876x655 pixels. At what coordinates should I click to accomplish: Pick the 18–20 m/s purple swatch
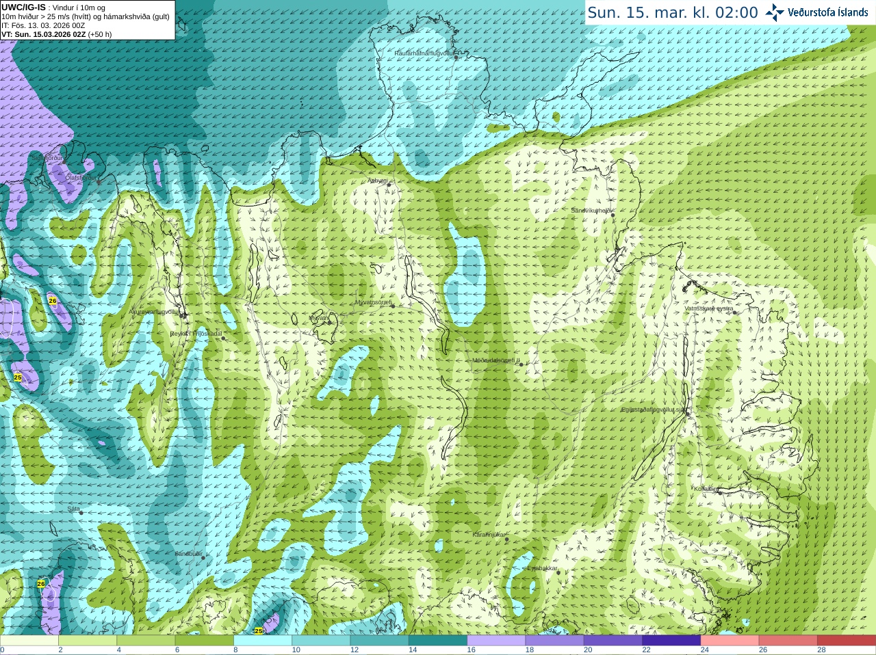pyautogui.click(x=554, y=641)
